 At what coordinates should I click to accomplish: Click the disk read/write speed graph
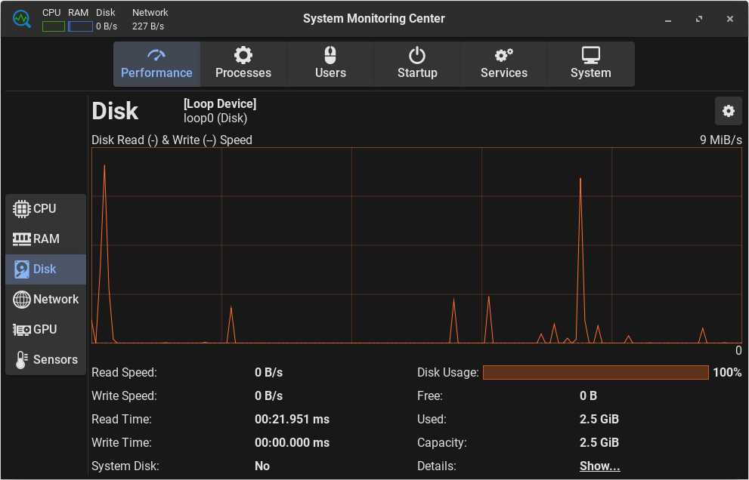[416, 245]
